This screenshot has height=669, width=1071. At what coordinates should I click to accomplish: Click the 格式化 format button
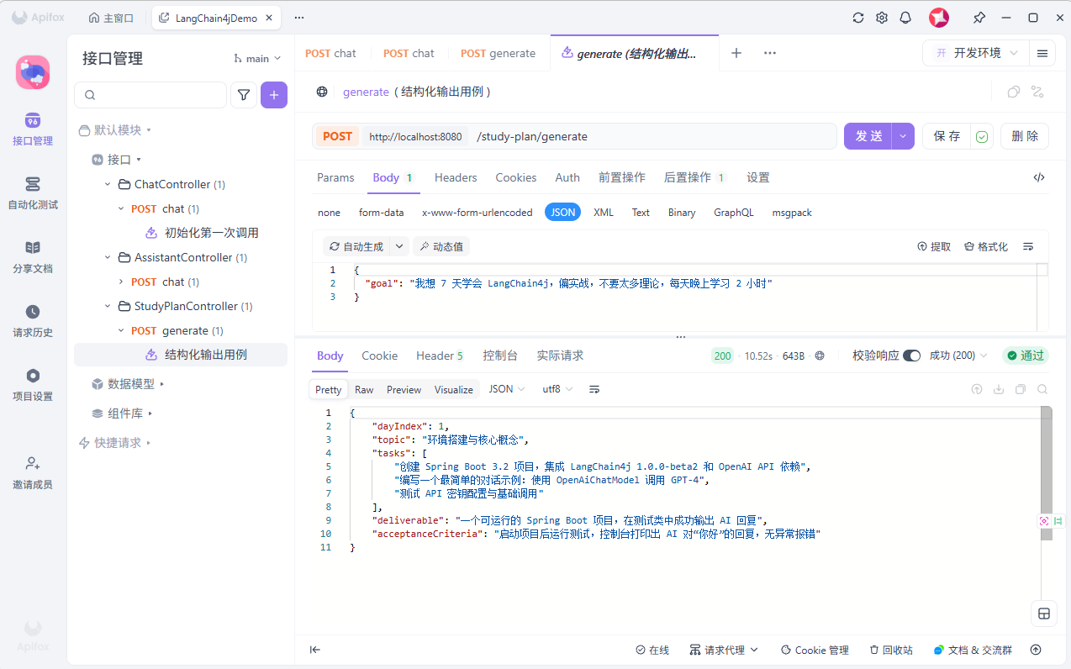(985, 246)
